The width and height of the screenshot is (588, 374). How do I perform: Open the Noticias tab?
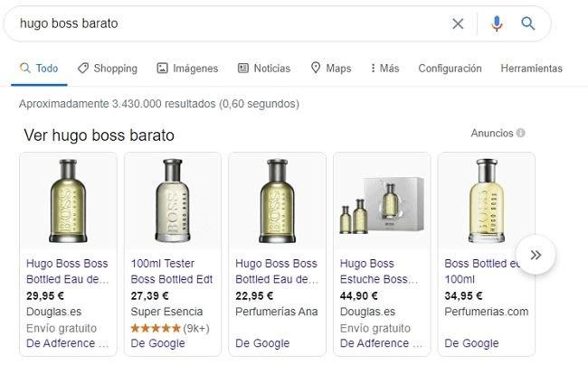(264, 68)
